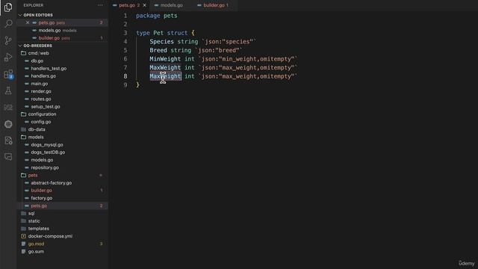The height and width of the screenshot is (269, 478).
Task: Open dogs_testDB.go file
Action: [x=48, y=152]
